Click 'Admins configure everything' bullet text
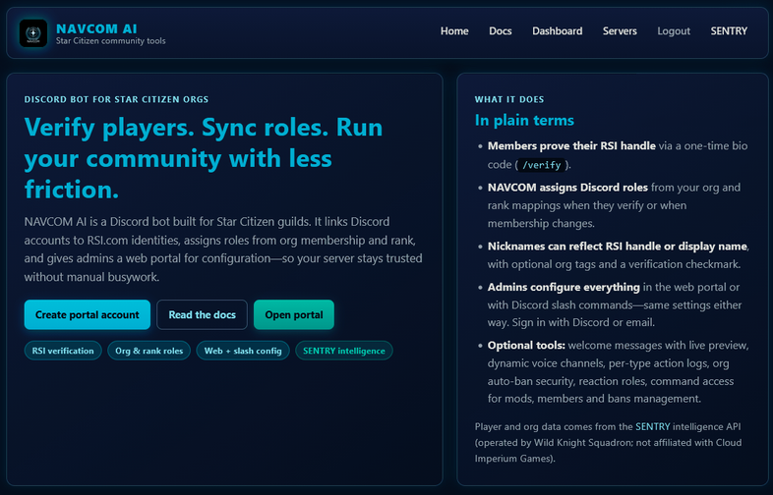This screenshot has width=773, height=495. [x=564, y=287]
